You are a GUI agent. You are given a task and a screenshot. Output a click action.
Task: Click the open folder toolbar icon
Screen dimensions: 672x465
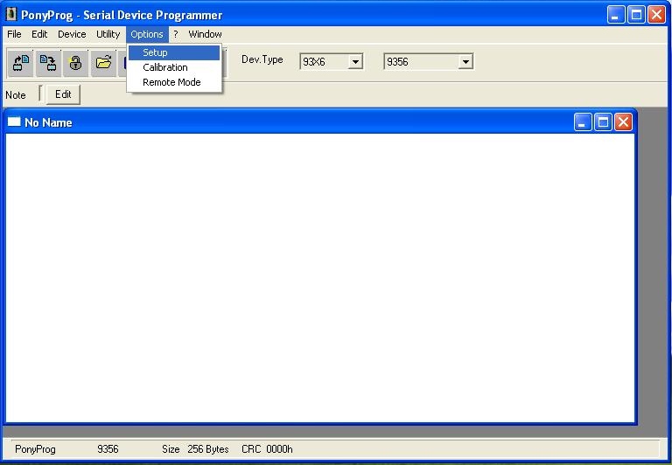coord(103,63)
